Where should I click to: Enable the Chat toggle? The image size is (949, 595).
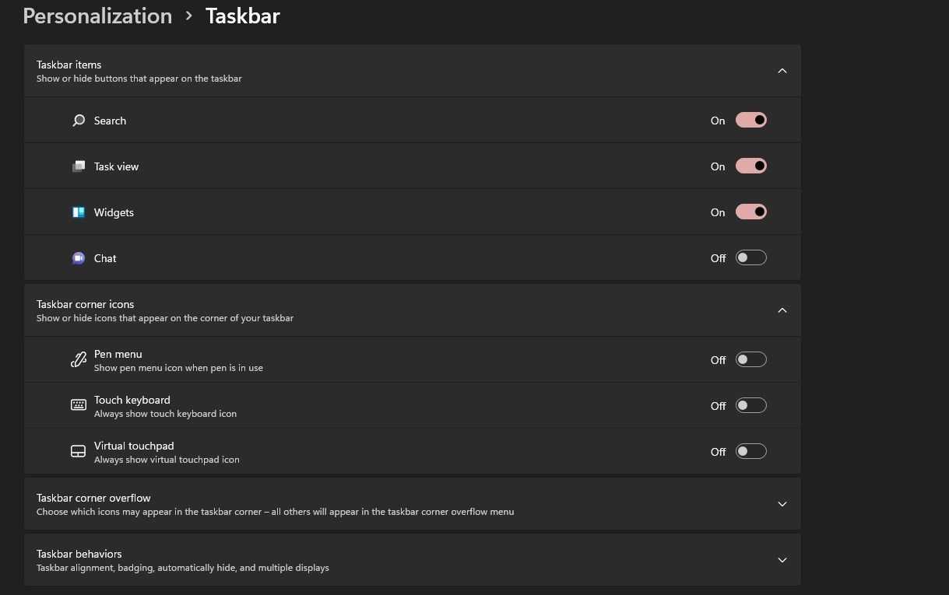pos(750,257)
